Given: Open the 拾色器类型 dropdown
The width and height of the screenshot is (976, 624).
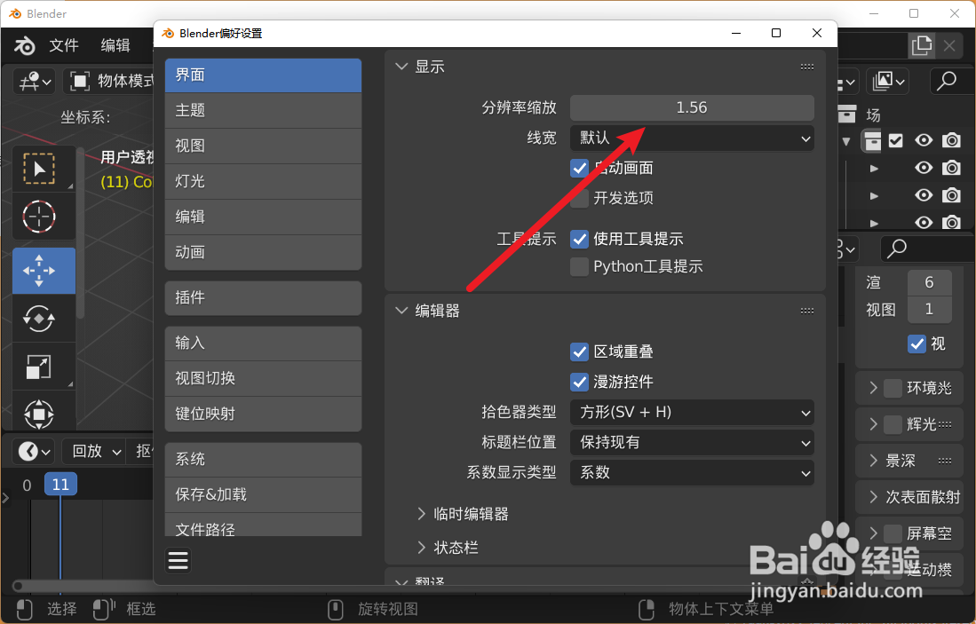Looking at the screenshot, I should (x=692, y=413).
